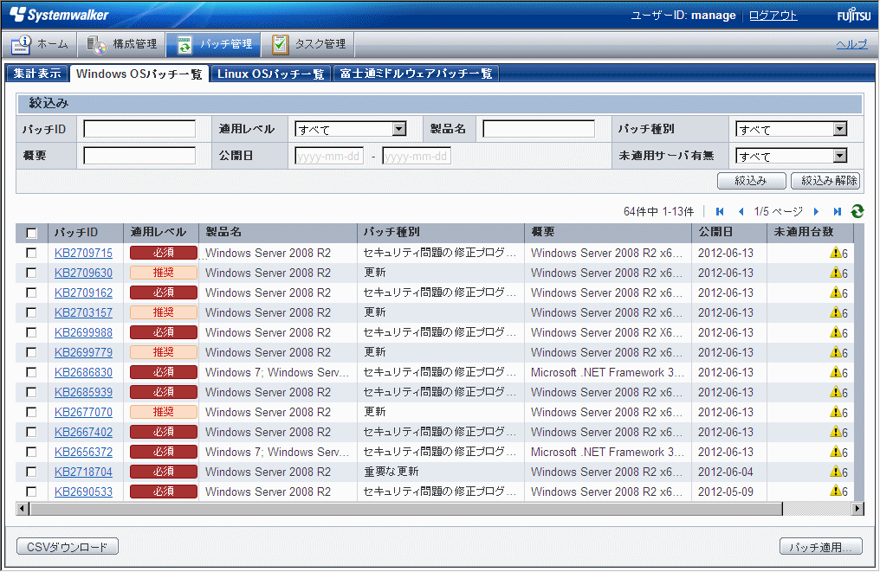
Task: Sort by the 製品名 column header
Action: [x=278, y=232]
